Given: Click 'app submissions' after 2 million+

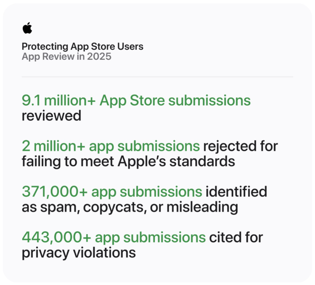Looking at the screenshot, I should (144, 147).
